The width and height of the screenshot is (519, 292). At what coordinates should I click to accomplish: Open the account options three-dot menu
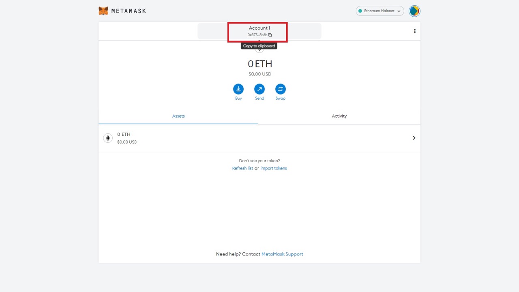(415, 31)
